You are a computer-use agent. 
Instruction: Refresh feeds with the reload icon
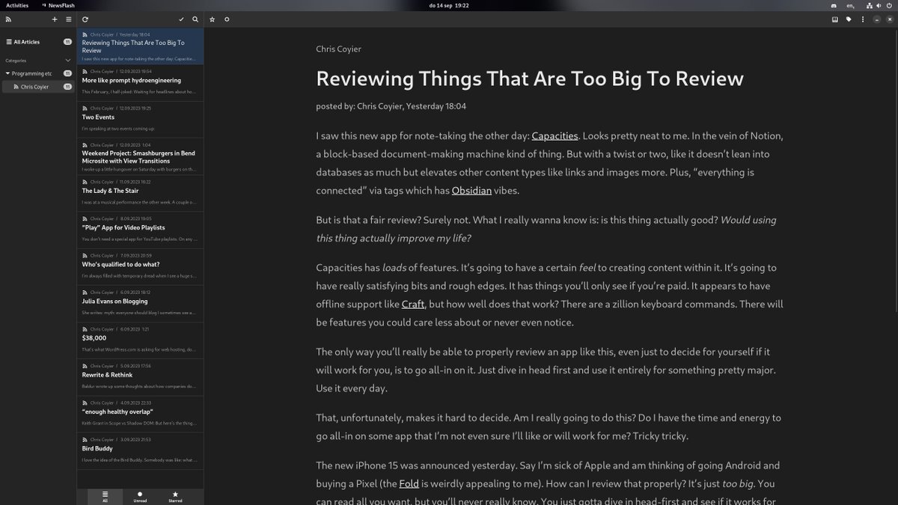(85, 19)
